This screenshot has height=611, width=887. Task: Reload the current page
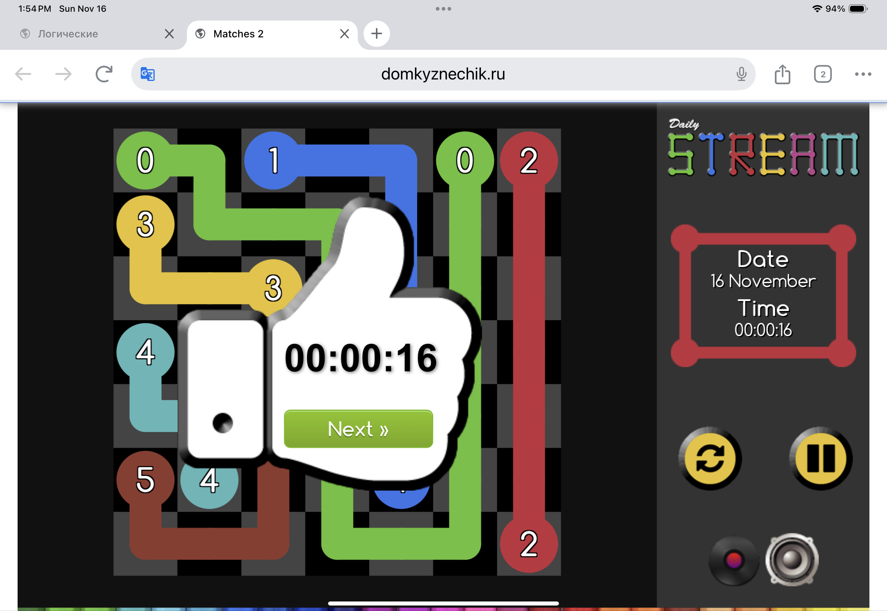click(x=104, y=74)
